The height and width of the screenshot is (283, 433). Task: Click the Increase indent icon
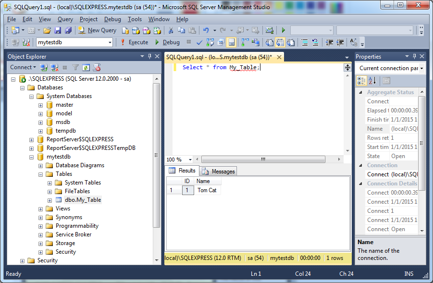pos(341,42)
